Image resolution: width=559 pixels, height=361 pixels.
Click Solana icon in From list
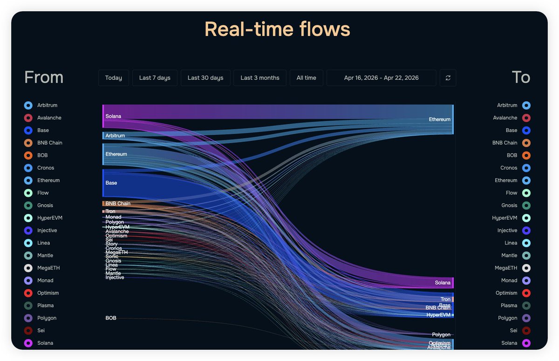click(28, 343)
